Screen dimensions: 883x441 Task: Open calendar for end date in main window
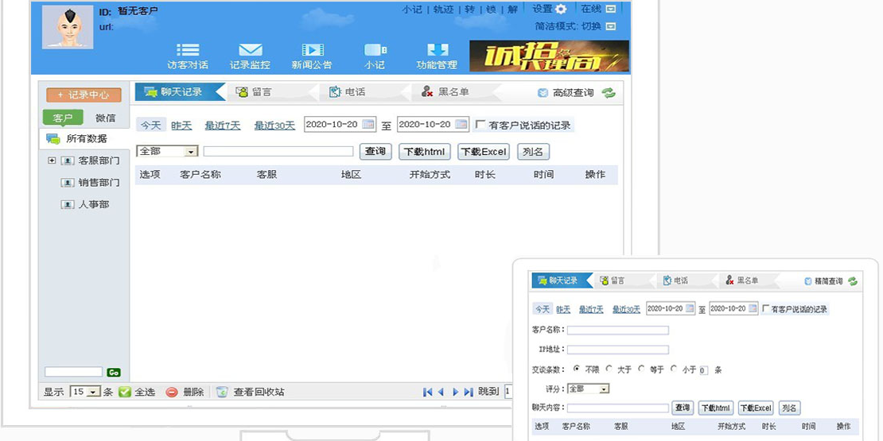(x=461, y=124)
